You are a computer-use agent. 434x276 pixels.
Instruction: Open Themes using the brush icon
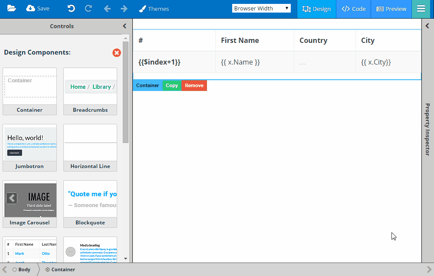pos(154,8)
